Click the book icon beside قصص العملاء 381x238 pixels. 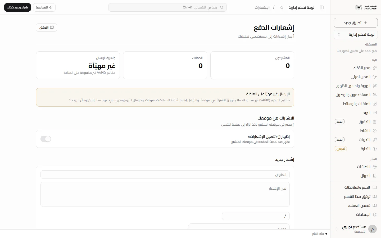(374, 205)
